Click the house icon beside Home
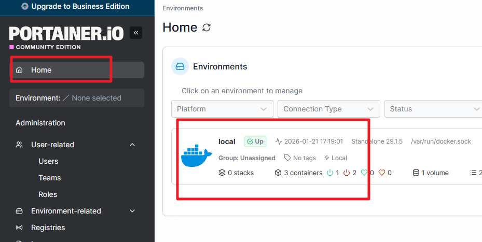Viewport: 482px width, 242px height. tap(19, 70)
